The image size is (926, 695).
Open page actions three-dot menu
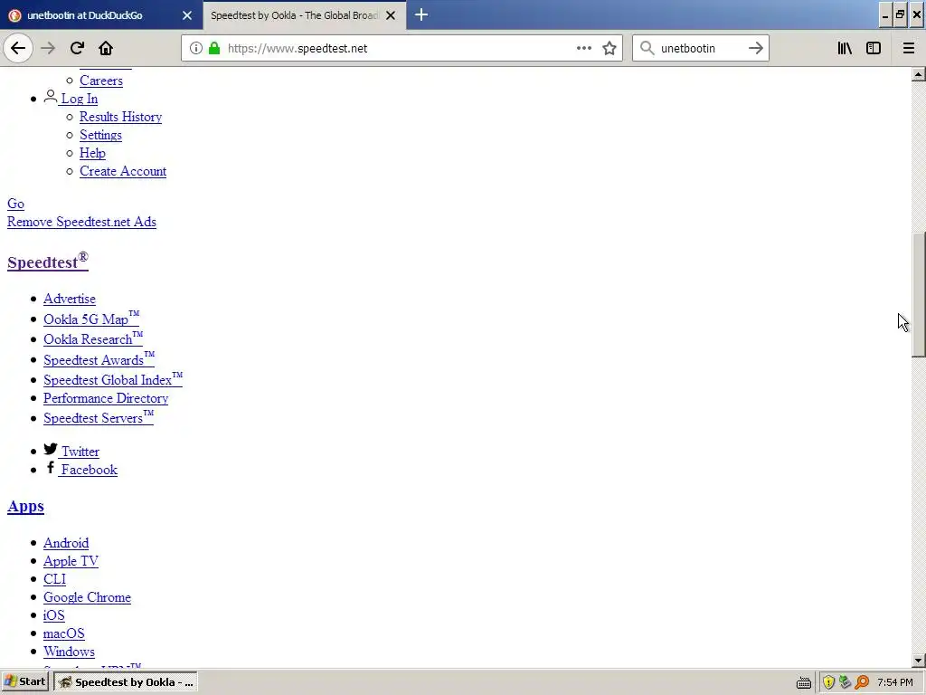pos(583,48)
